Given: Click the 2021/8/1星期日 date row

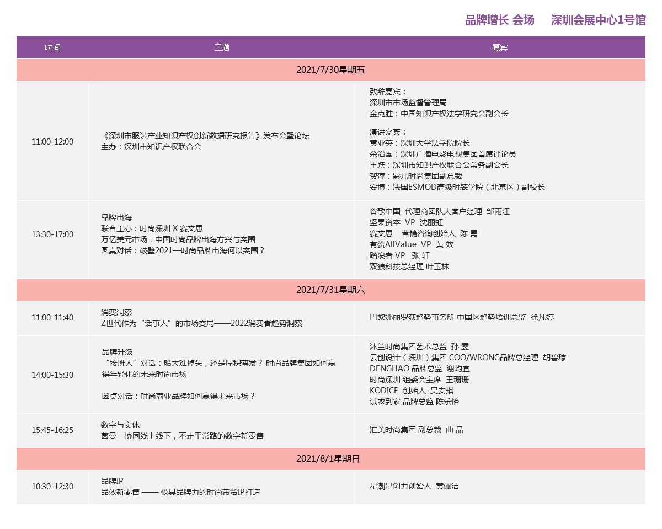Looking at the screenshot, I should tap(331, 458).
